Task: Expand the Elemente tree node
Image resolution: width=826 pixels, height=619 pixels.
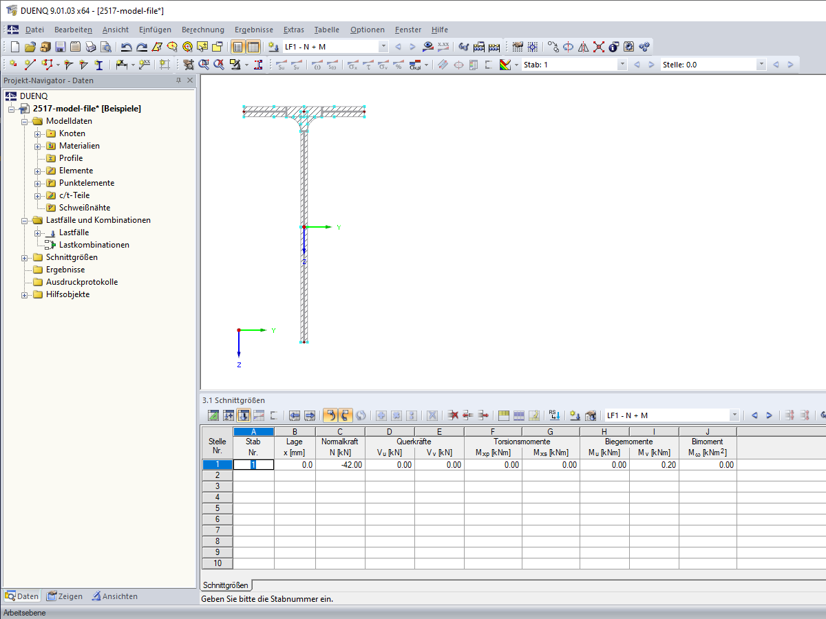Action: (38, 171)
